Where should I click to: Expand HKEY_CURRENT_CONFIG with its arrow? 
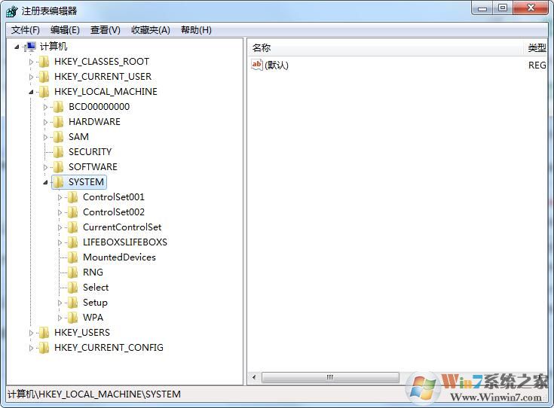coord(31,348)
